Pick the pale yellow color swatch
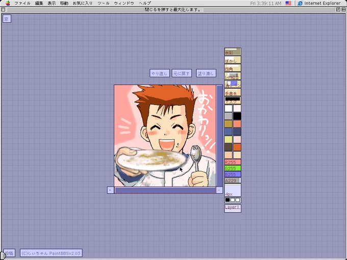Viewport: 347px width, 260px height. (x=229, y=139)
